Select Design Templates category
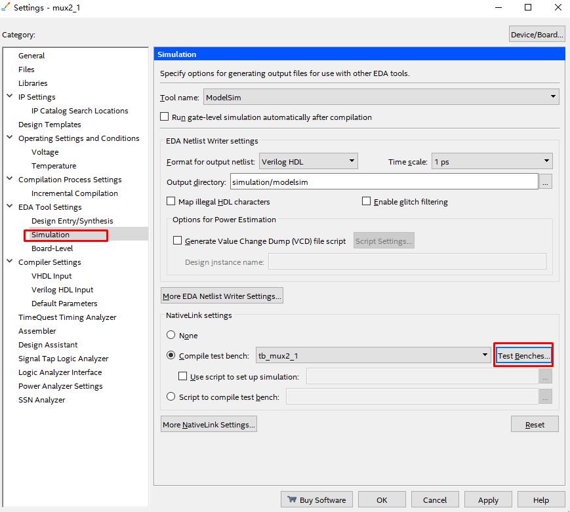This screenshot has width=570, height=512. (x=50, y=125)
